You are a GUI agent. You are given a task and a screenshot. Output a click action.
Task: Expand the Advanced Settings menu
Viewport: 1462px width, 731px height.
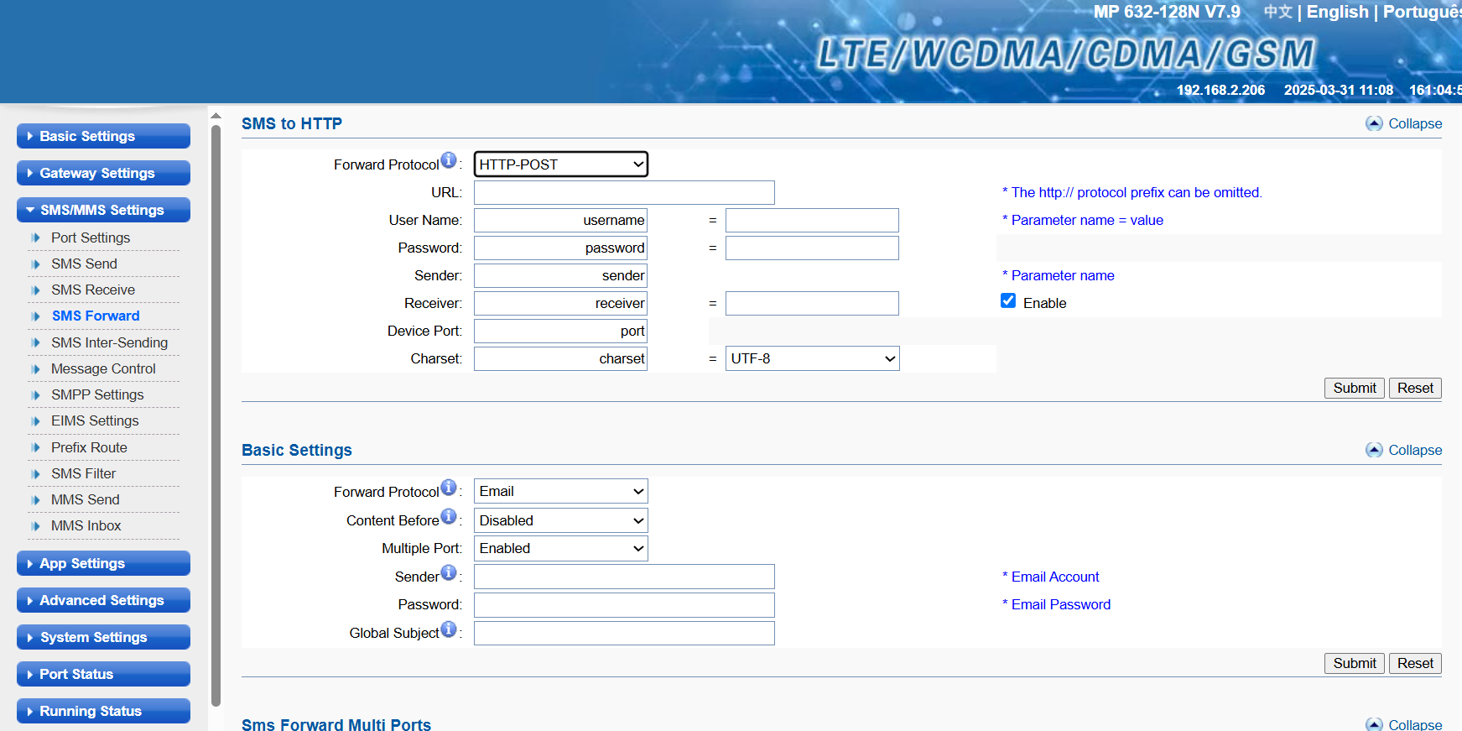coord(103,600)
